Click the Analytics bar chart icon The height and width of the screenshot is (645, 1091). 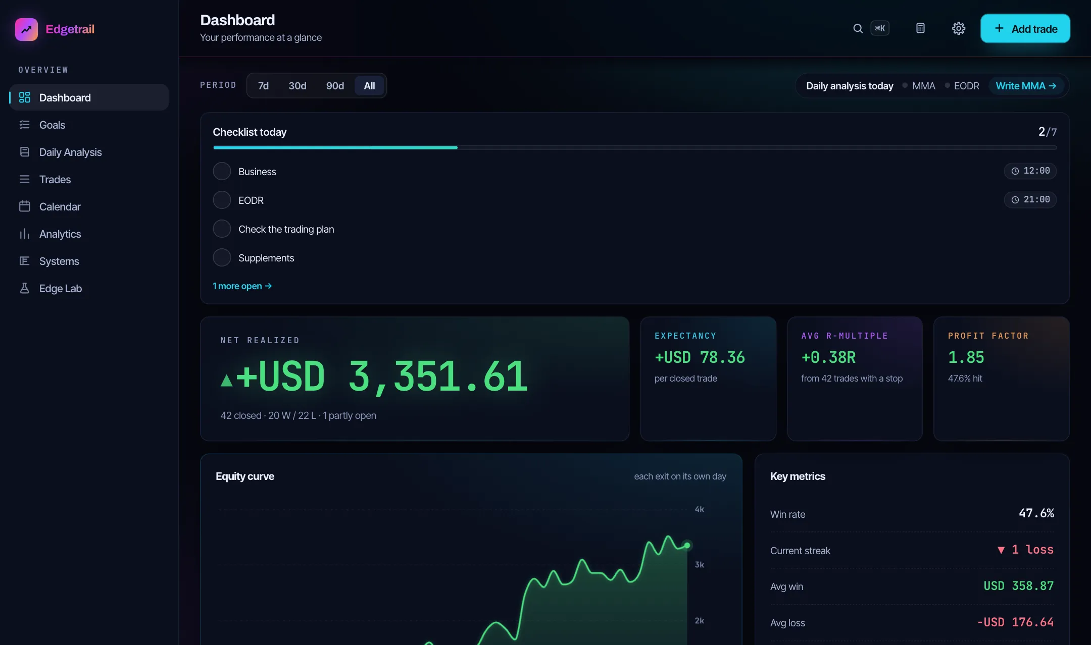pyautogui.click(x=24, y=234)
